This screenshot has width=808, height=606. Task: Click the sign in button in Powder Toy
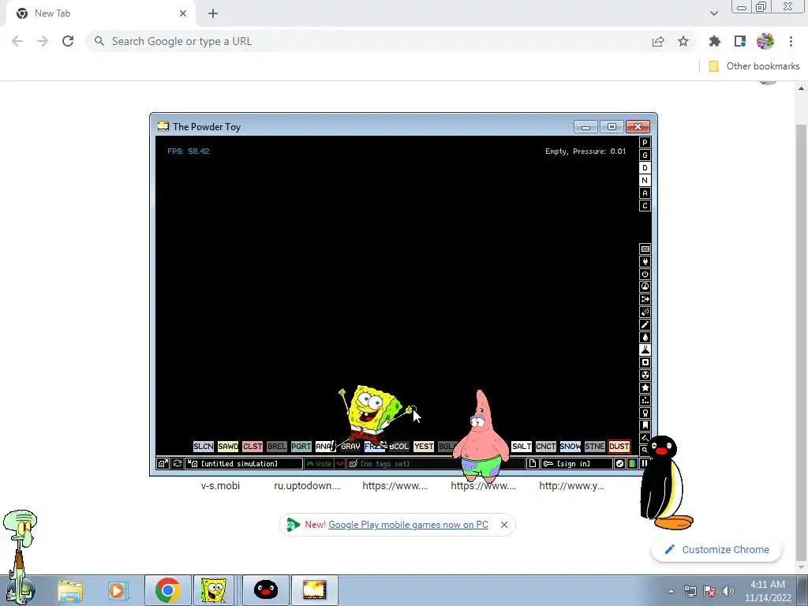(577, 464)
